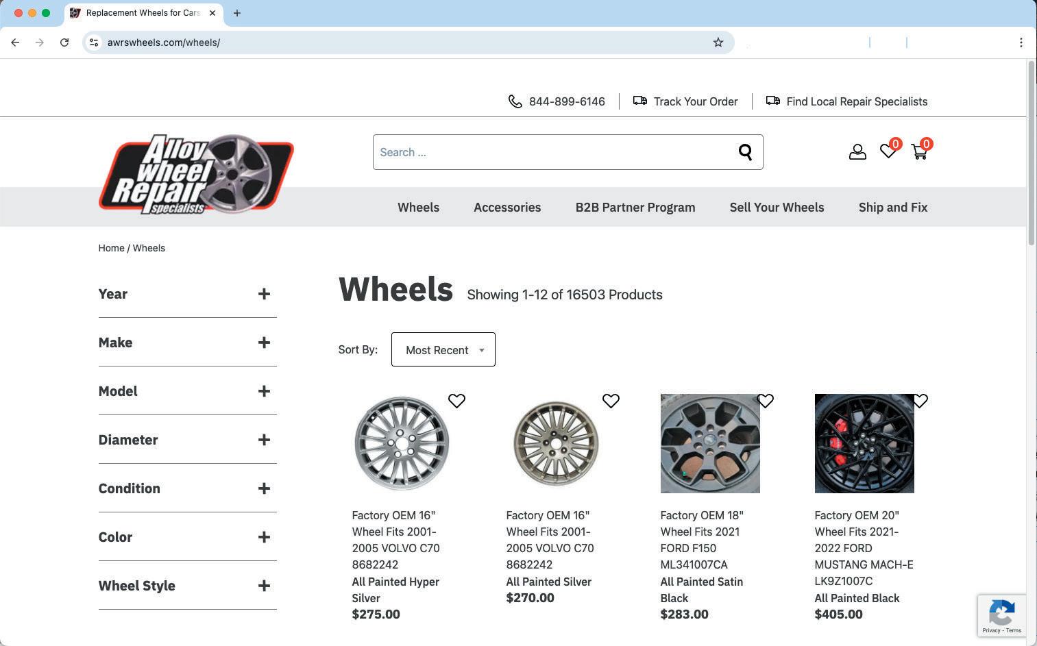Close the Replacement Wheels browser tab

tap(212, 13)
